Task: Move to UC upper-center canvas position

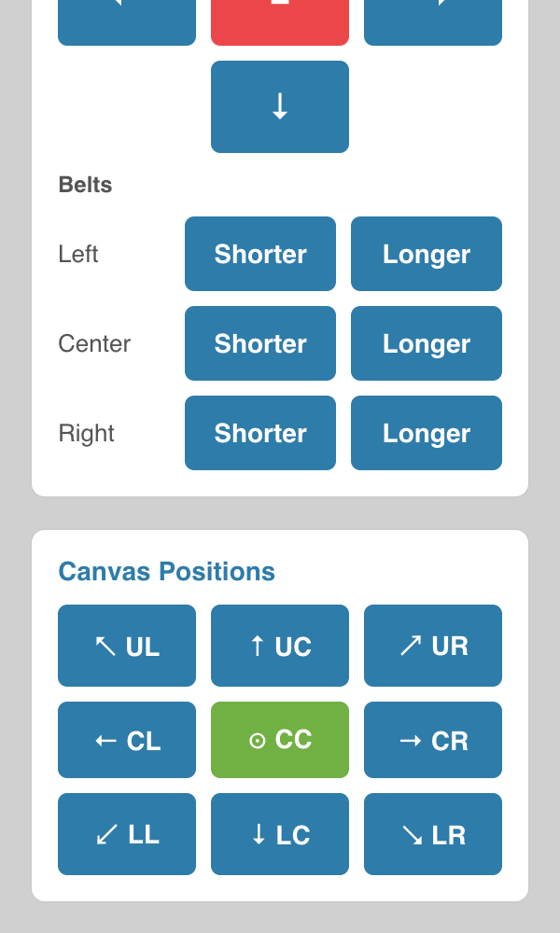Action: click(x=280, y=646)
